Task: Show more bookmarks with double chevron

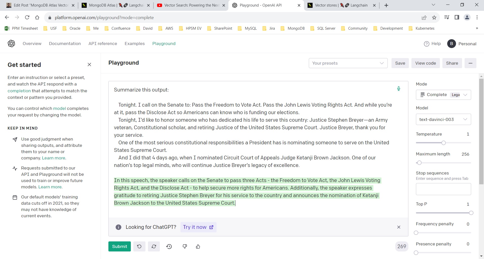Action: click(477, 28)
